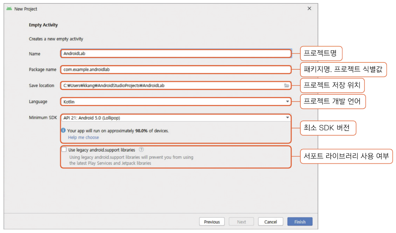Click the '98.0% of devices' message text
Screen dimensions: 396x233
(118, 131)
